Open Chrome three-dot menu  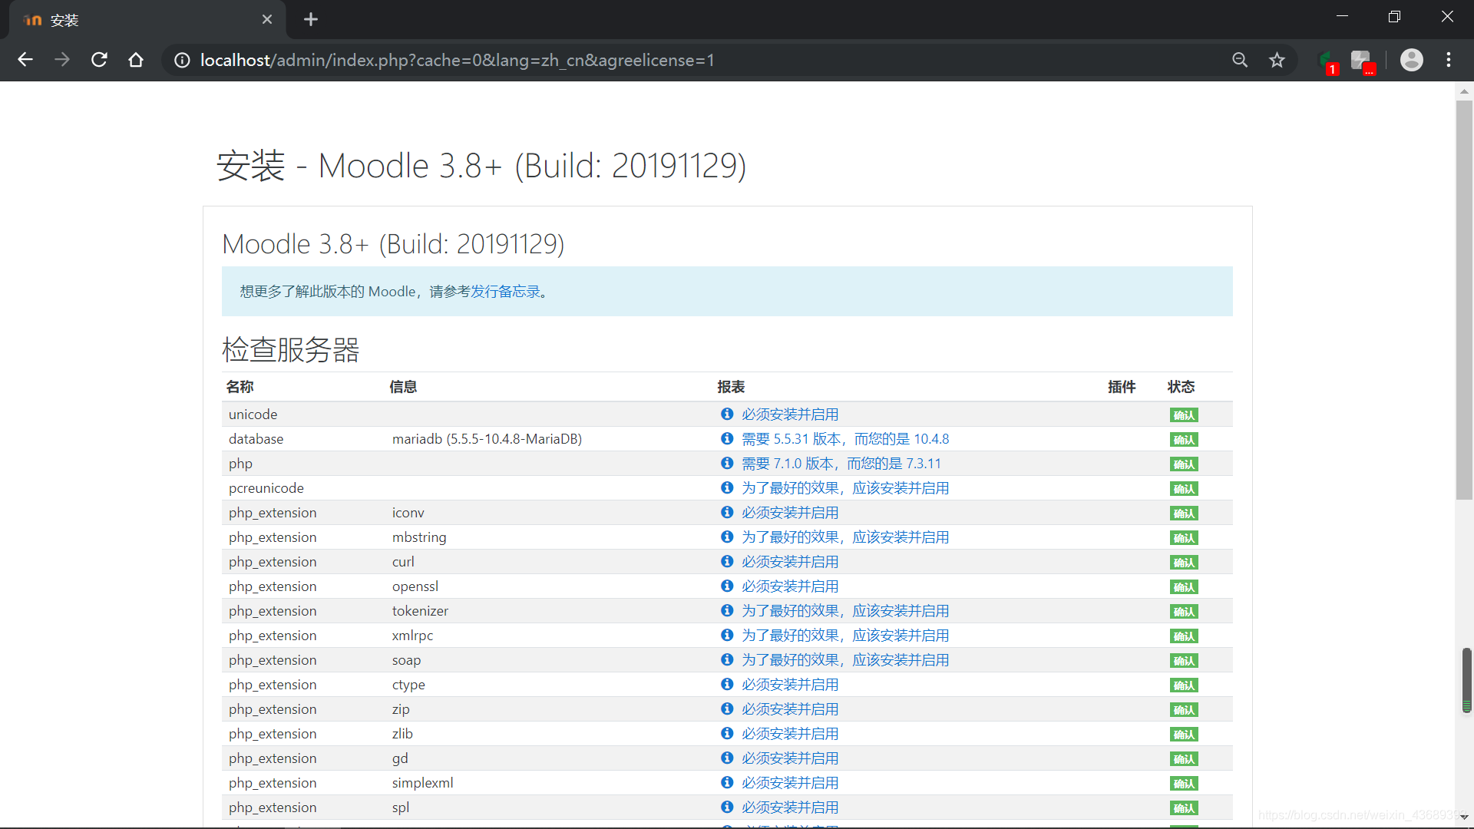(1449, 60)
